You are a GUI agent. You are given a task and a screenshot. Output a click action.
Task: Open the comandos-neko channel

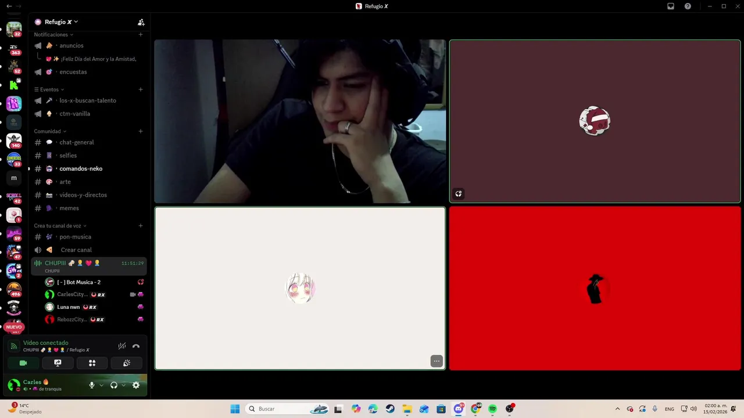coord(88,168)
